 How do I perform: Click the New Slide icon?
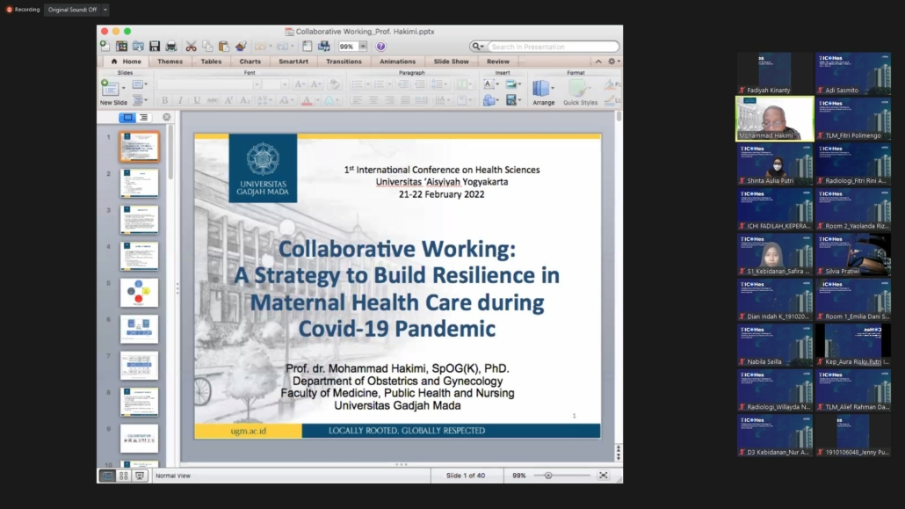click(x=110, y=88)
